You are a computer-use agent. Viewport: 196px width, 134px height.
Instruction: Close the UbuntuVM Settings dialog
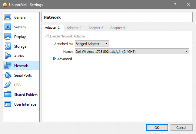click(x=189, y=5)
